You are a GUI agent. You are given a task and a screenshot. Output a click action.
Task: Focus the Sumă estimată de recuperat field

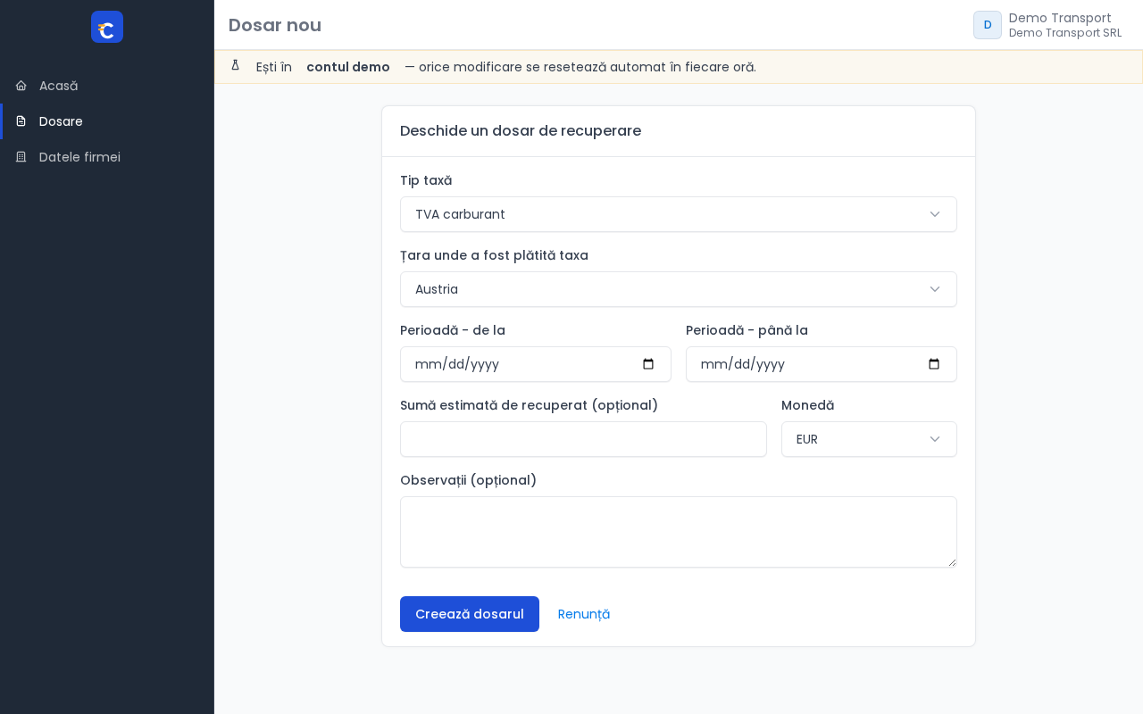(583, 439)
